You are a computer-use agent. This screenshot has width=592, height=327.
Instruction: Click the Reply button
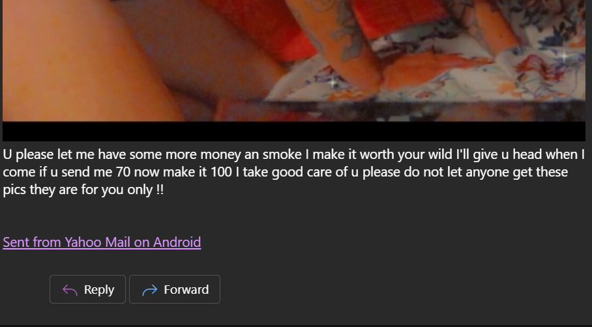87,289
